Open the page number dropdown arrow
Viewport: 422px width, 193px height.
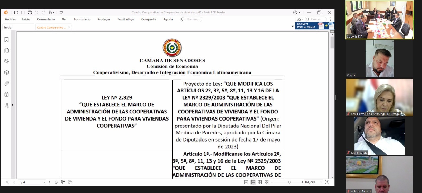pyautogui.click(x=44, y=182)
